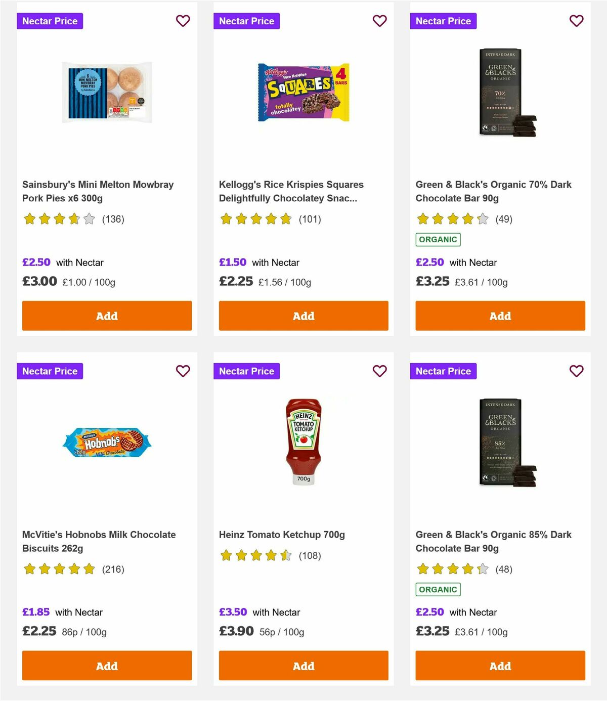Open the Heinz Tomato Ketchup 700g product page
Viewport: 607px width, 701px height.
click(282, 534)
